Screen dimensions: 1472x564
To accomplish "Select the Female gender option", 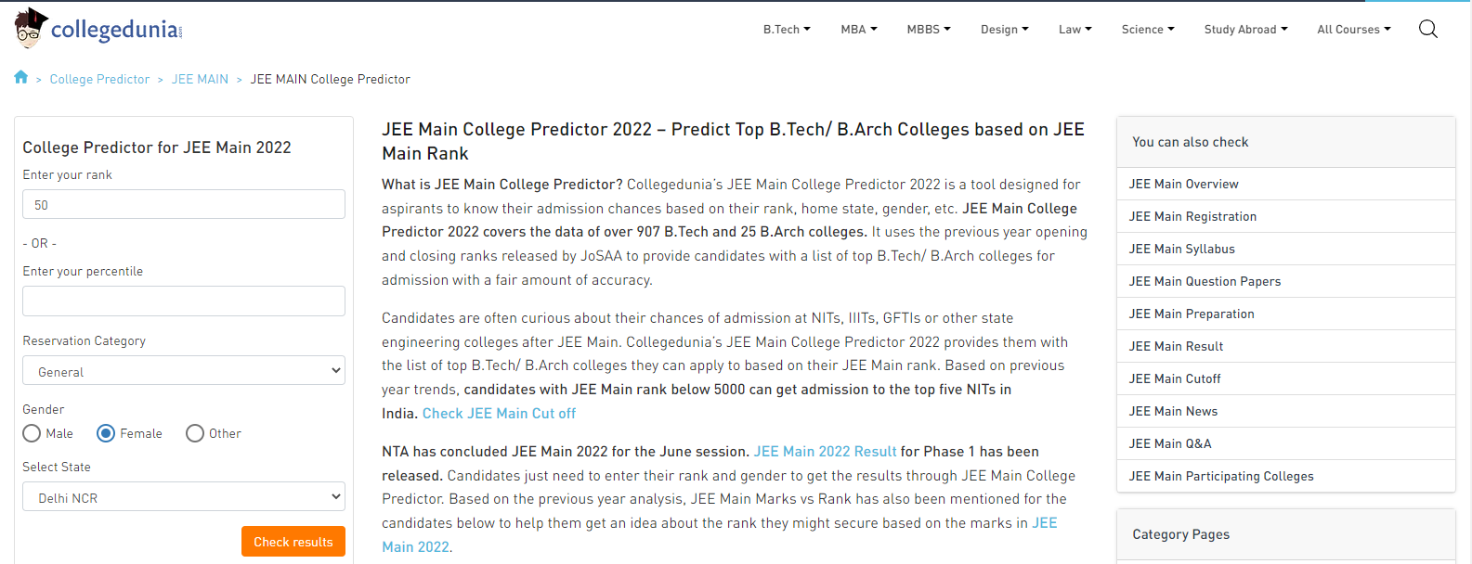I will (106, 433).
